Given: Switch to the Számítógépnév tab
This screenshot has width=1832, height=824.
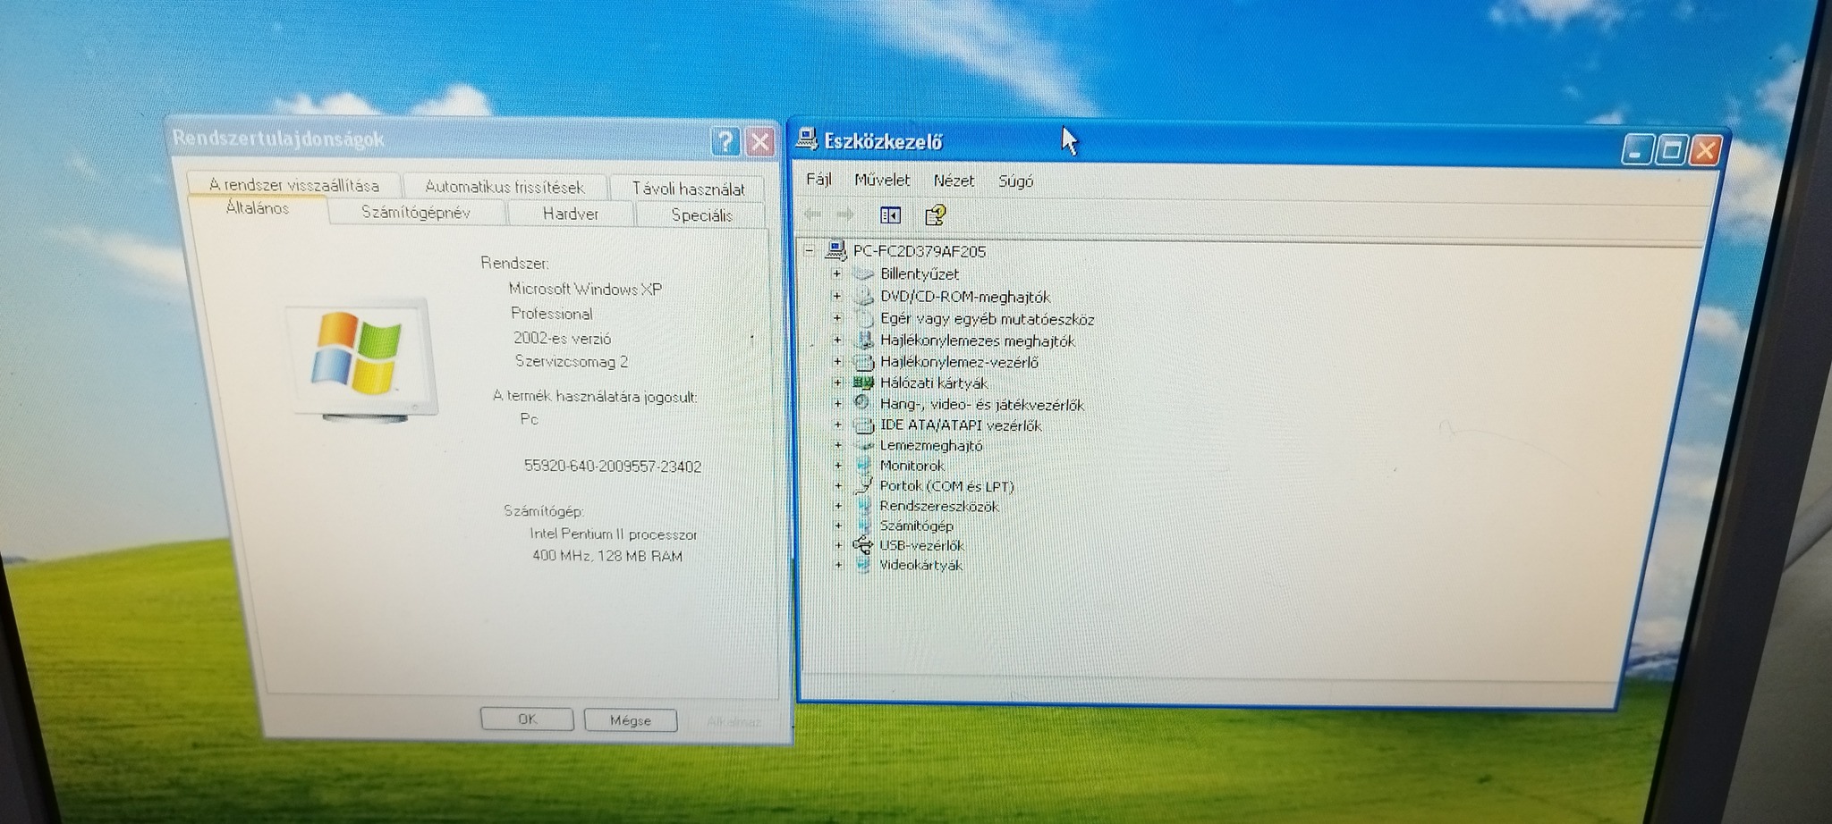Looking at the screenshot, I should 416,212.
